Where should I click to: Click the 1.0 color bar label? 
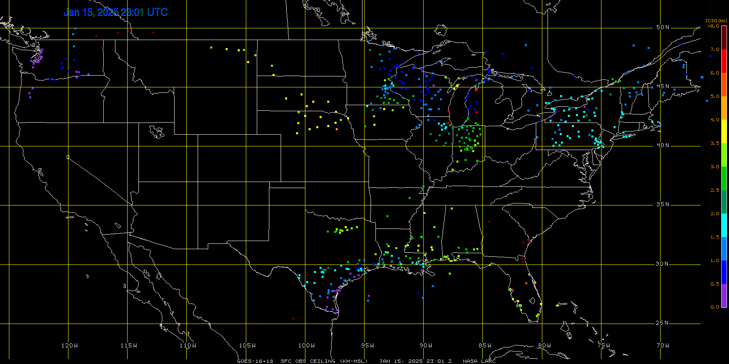(715, 260)
